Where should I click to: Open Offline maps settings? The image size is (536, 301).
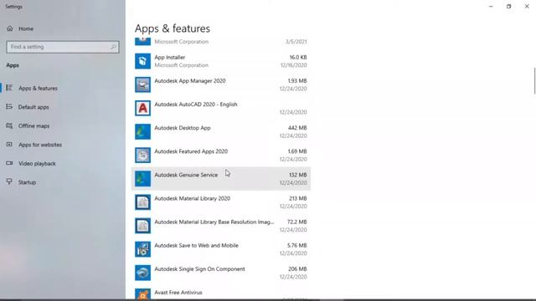33,125
